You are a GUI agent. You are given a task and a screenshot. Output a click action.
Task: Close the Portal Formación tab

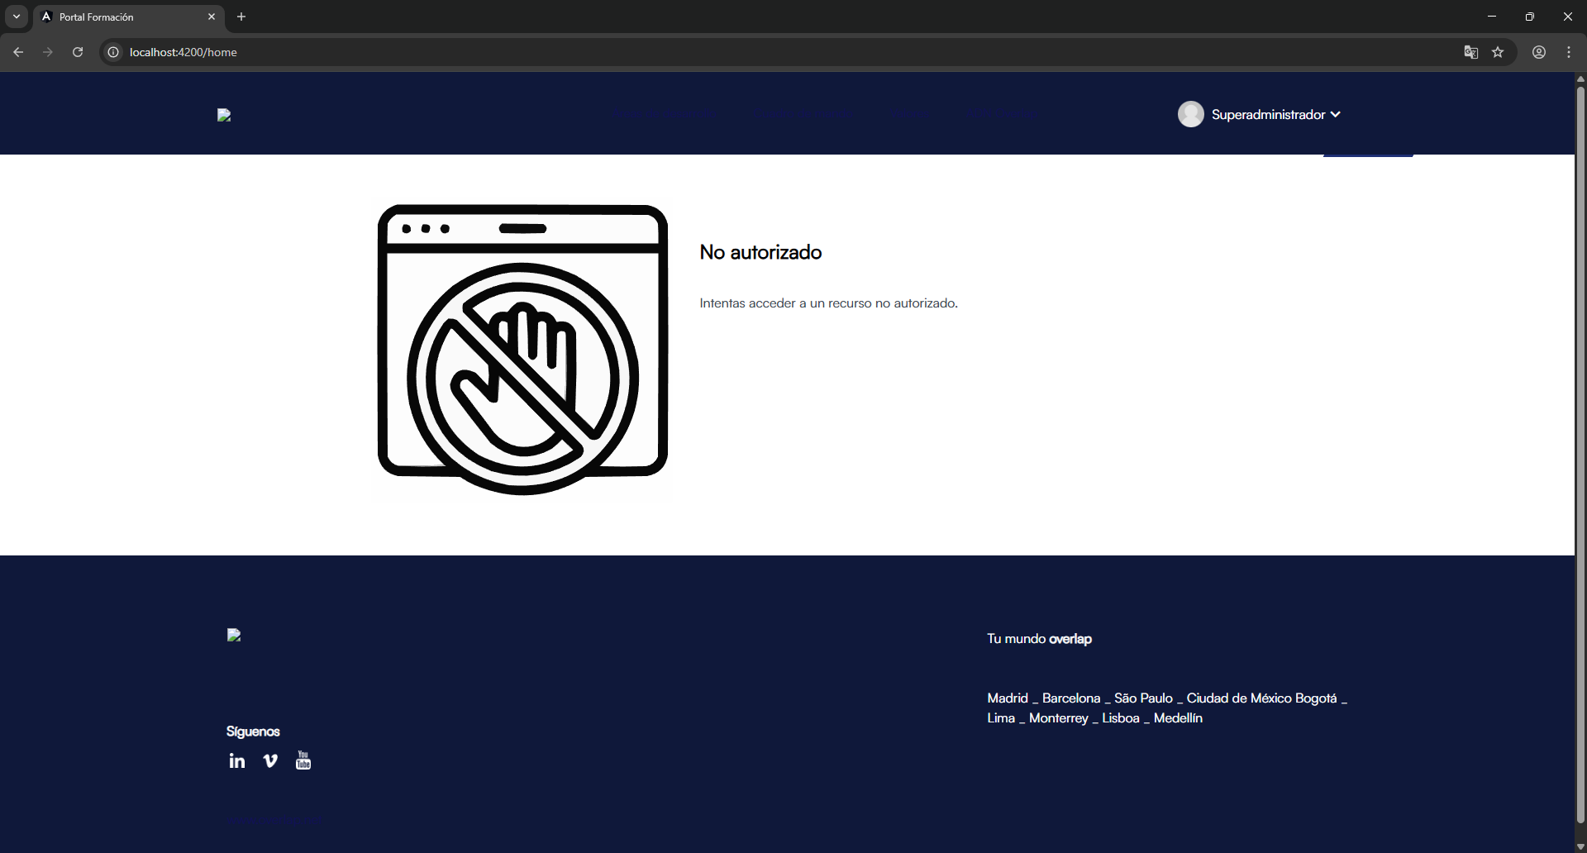[x=212, y=17]
